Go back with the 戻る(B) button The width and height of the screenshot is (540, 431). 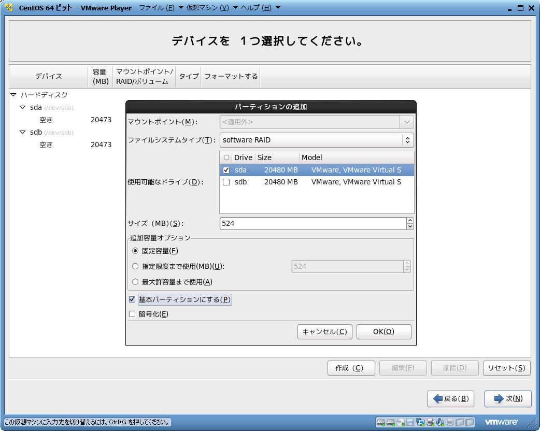tap(450, 399)
